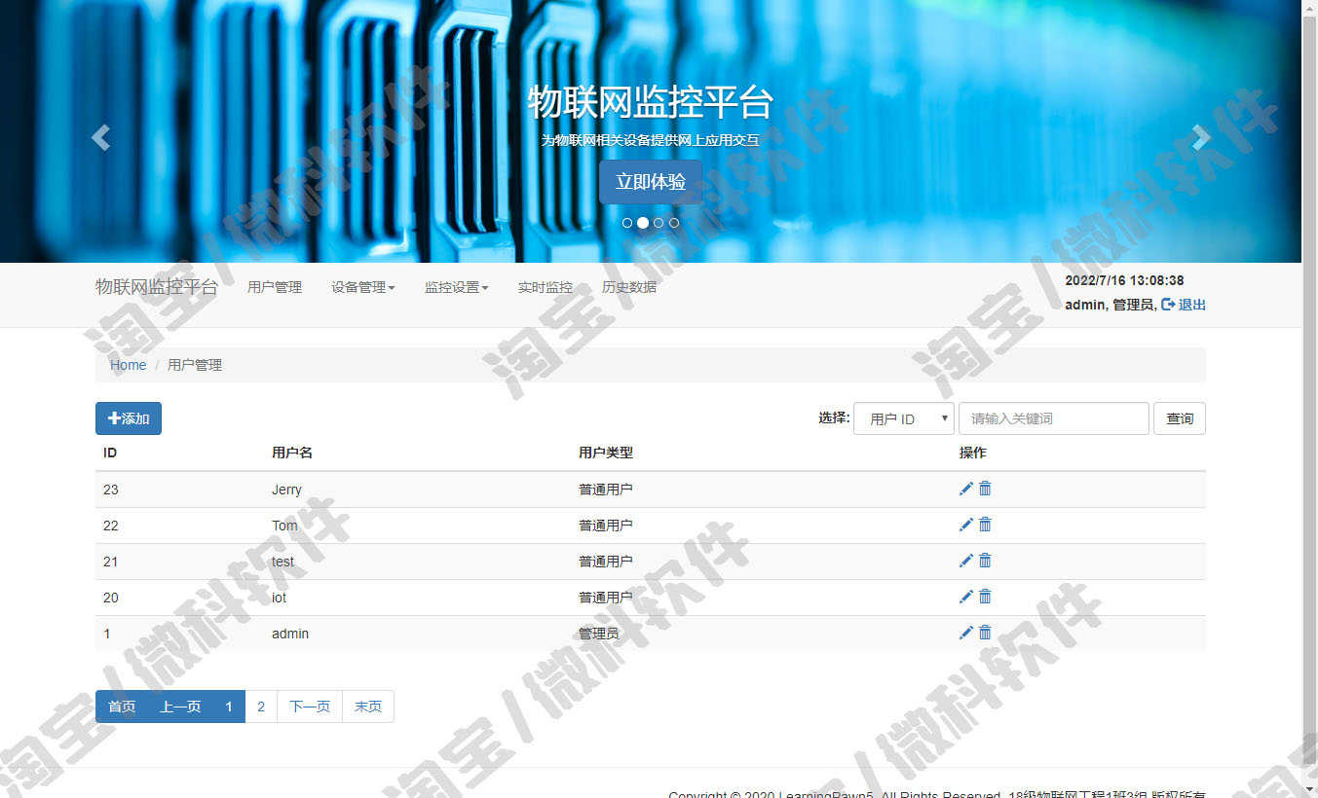The height and width of the screenshot is (798, 1318).
Task: Delete user iot with trash icon
Action: (x=985, y=597)
